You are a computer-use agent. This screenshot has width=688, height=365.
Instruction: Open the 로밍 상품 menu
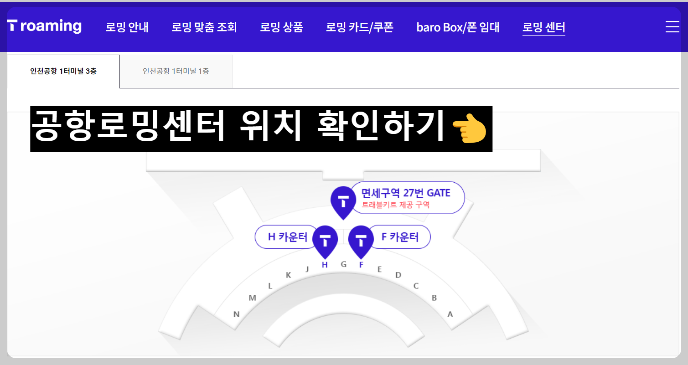pyautogui.click(x=281, y=27)
